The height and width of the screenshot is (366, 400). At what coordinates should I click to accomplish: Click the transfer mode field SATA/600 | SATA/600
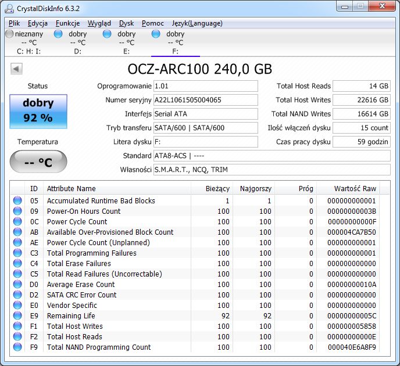206,128
